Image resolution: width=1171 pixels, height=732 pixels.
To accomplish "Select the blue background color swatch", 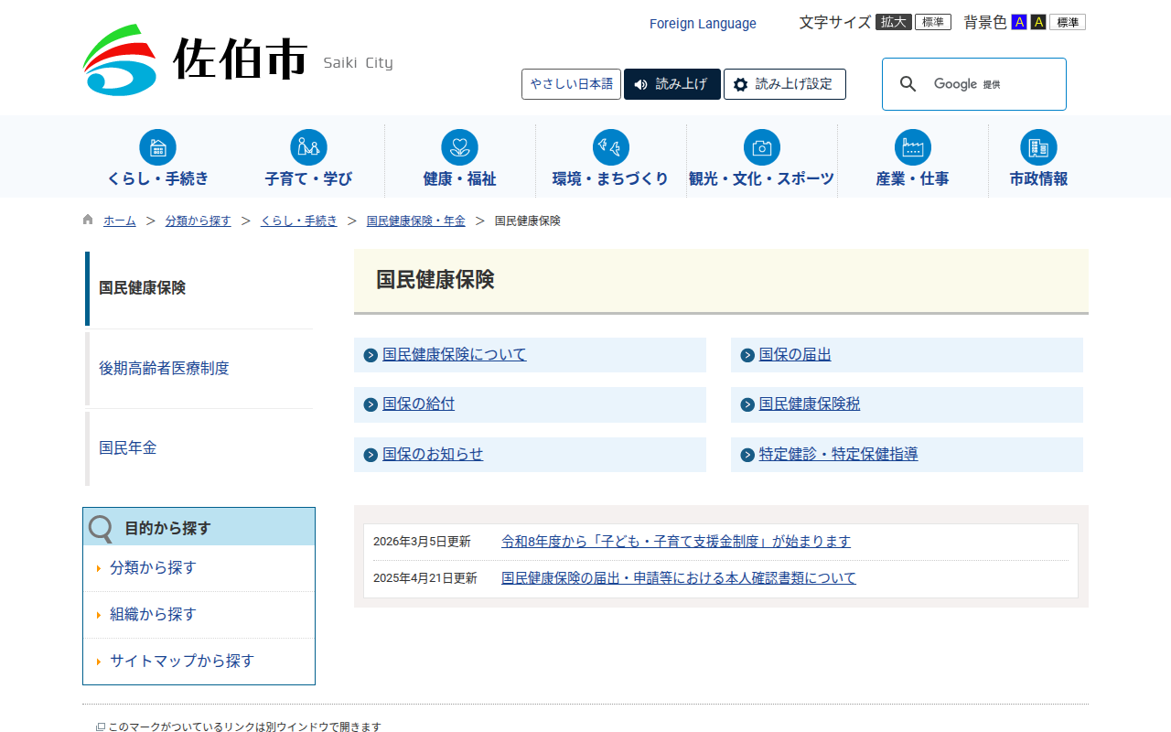I will click(1019, 23).
